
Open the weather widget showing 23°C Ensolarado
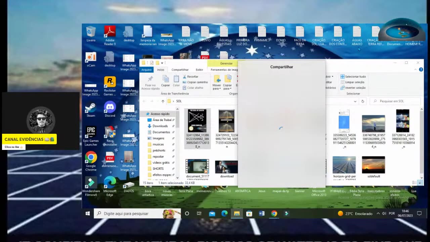click(355, 213)
